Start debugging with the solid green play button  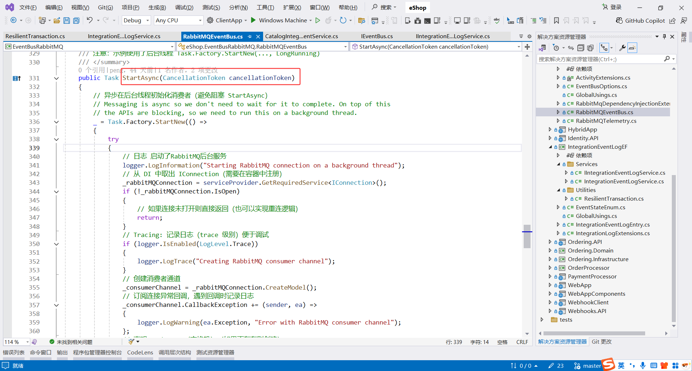click(x=253, y=20)
